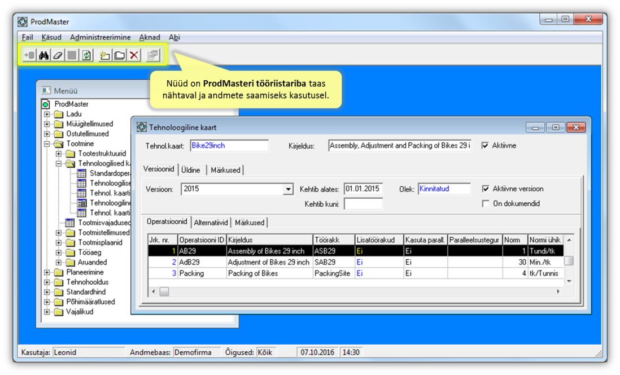Select Põhimäärätlused in the menu tree
Image resolution: width=620 pixels, height=375 pixels.
90,302
